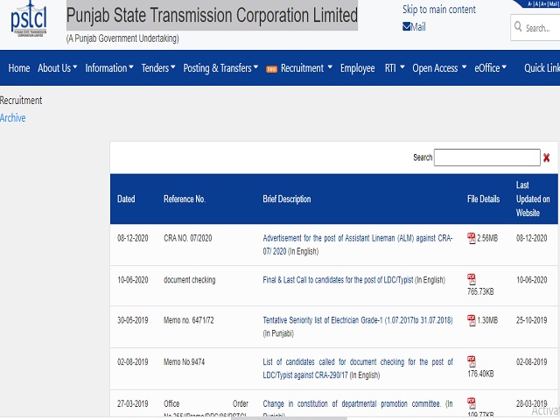This screenshot has height=420, width=560.
Task: Select file size text 2.56MB
Action: tap(487, 238)
